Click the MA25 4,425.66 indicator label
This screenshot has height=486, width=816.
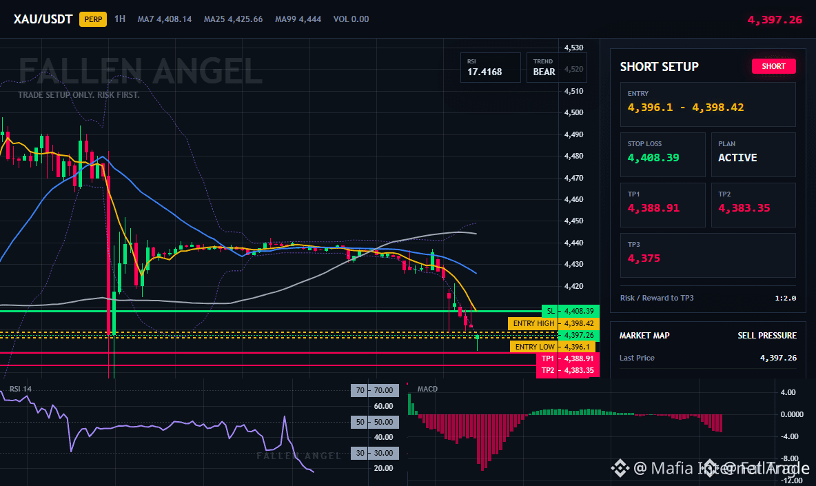(x=233, y=19)
